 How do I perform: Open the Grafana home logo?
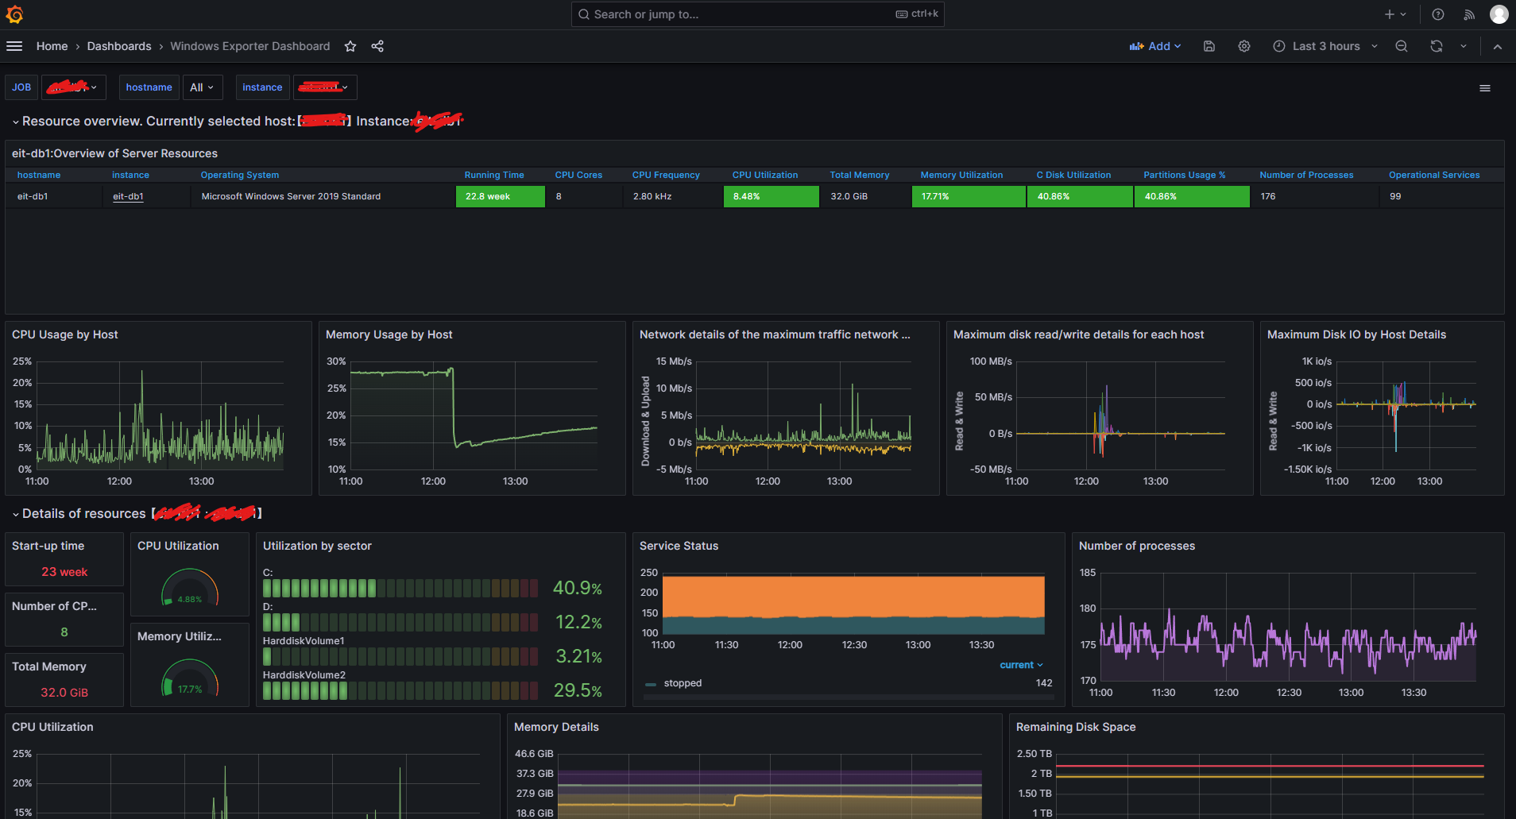14,14
